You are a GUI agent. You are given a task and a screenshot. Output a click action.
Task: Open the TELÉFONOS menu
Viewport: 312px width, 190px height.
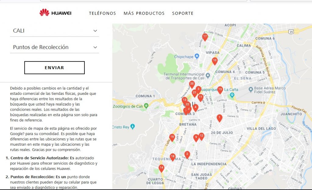[102, 13]
